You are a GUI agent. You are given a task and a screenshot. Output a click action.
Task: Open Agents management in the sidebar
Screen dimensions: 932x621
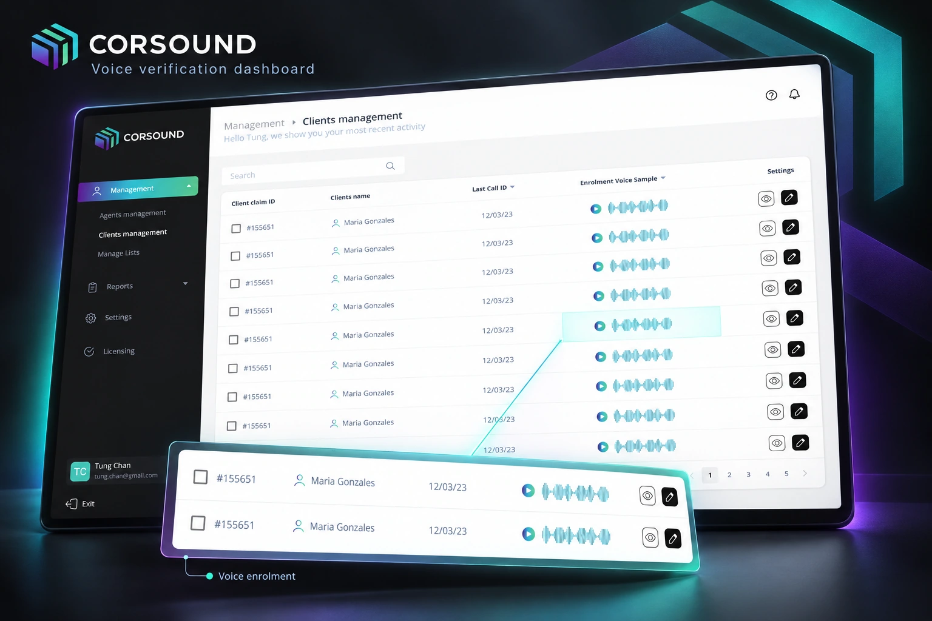coord(133,214)
